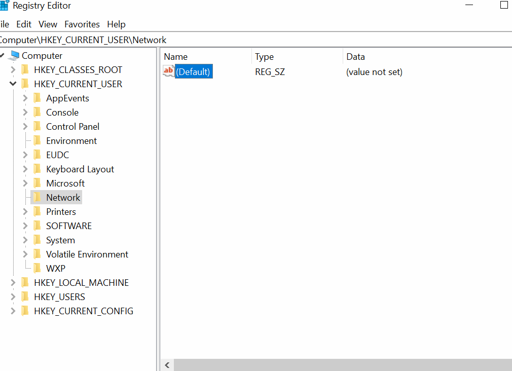Click the SOFTWARE folder icon

pyautogui.click(x=37, y=226)
